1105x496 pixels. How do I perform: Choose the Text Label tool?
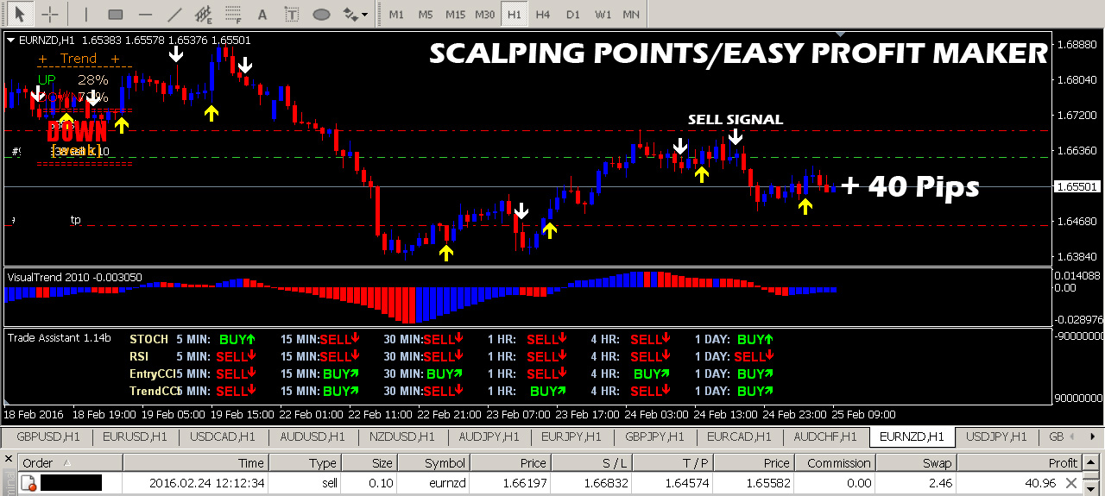click(292, 14)
